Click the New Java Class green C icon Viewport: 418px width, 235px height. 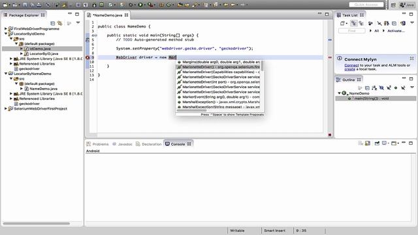[x=169, y=5]
